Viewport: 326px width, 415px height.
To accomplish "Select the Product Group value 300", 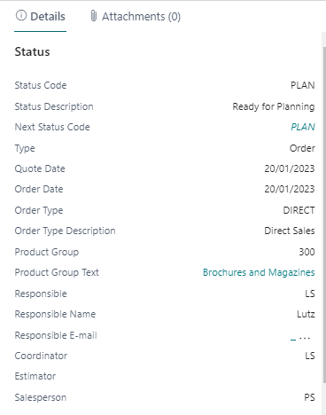I will tap(307, 252).
